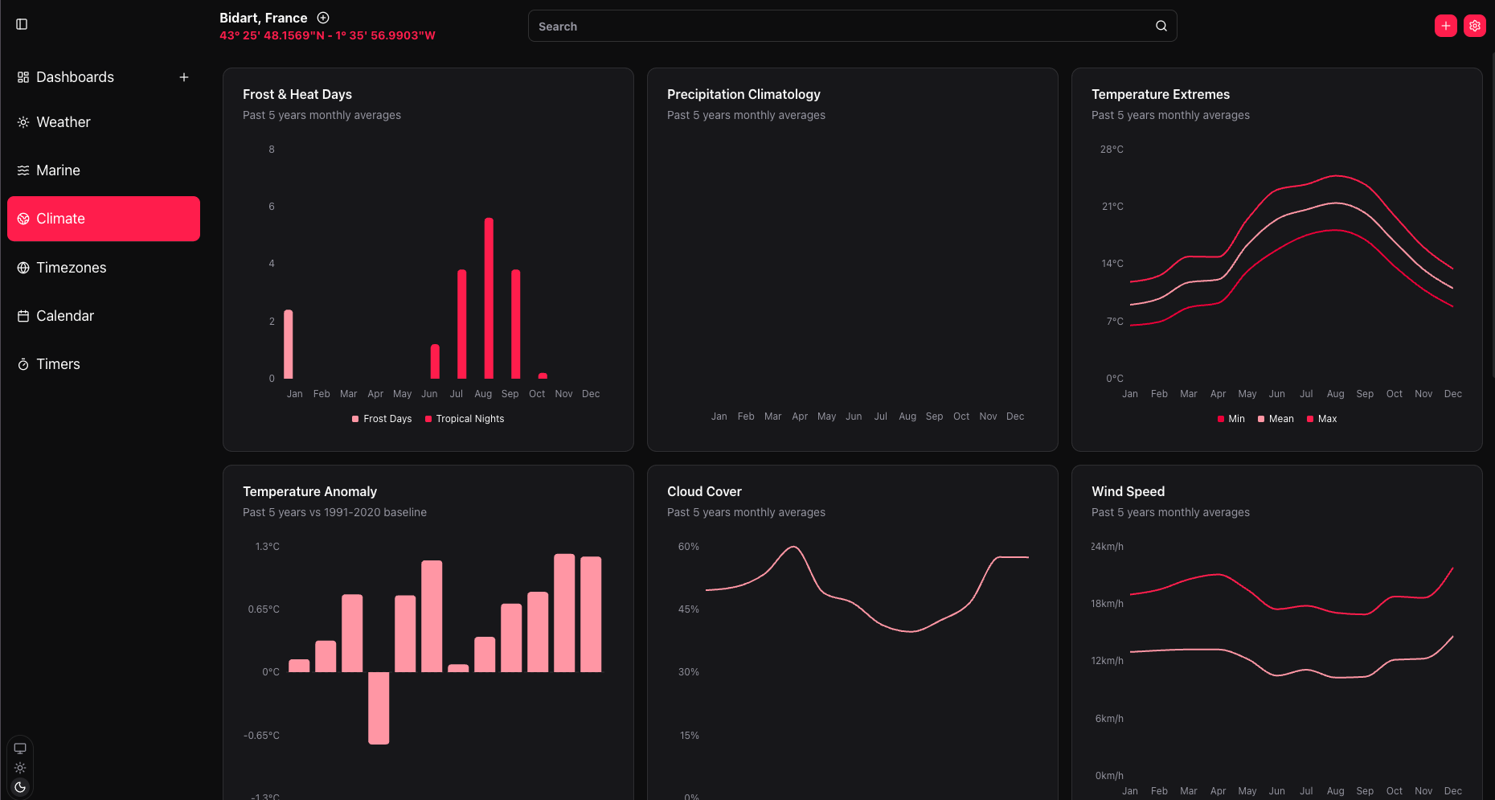This screenshot has height=800, width=1495.
Task: Add a new dashboard with the sidebar plus
Action: pyautogui.click(x=184, y=77)
